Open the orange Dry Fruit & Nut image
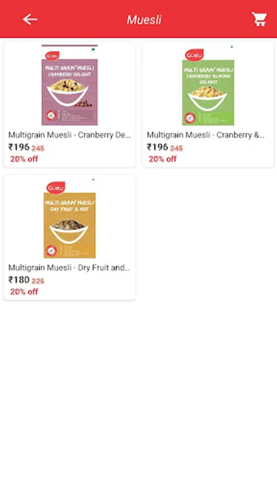 [x=70, y=219]
